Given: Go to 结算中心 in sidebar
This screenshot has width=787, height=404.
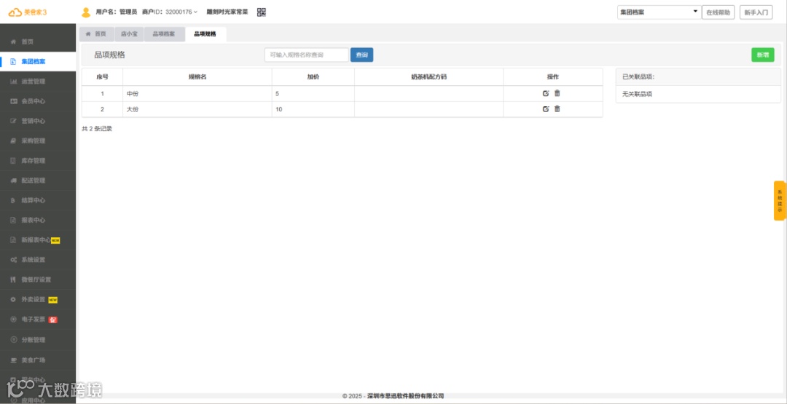Looking at the screenshot, I should click(x=38, y=200).
